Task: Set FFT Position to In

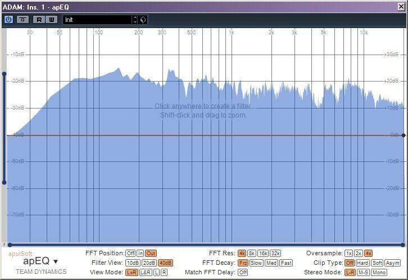Action: pos(140,254)
